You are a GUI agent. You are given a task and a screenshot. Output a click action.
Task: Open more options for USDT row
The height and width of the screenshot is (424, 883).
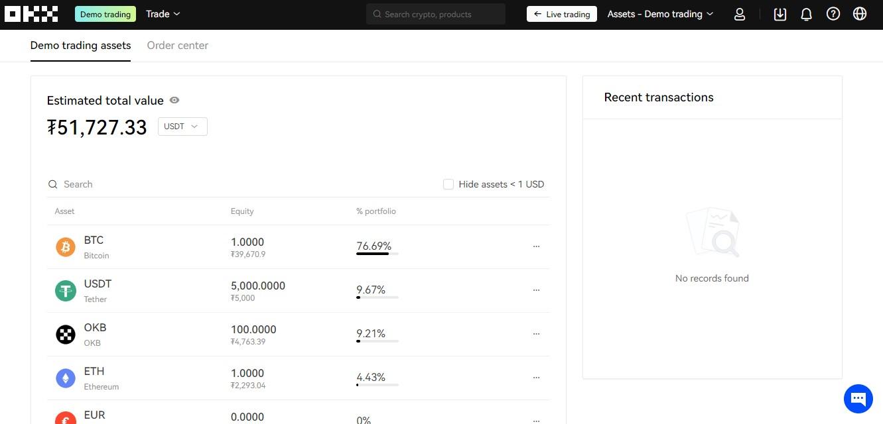pos(536,290)
